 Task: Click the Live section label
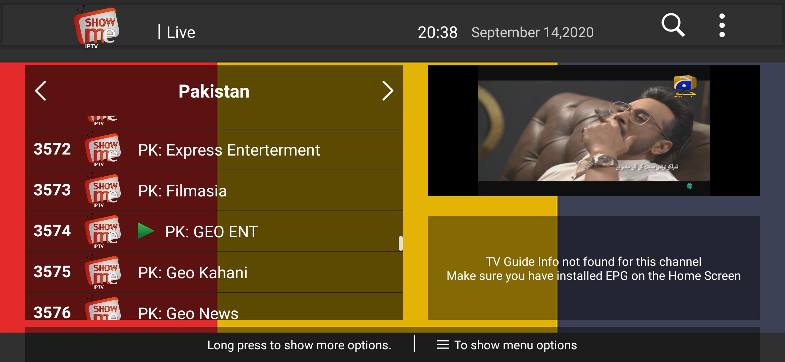(x=181, y=33)
